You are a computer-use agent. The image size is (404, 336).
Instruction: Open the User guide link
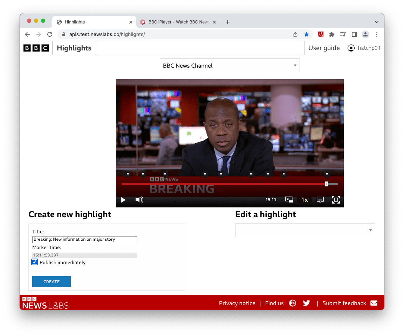coord(324,48)
